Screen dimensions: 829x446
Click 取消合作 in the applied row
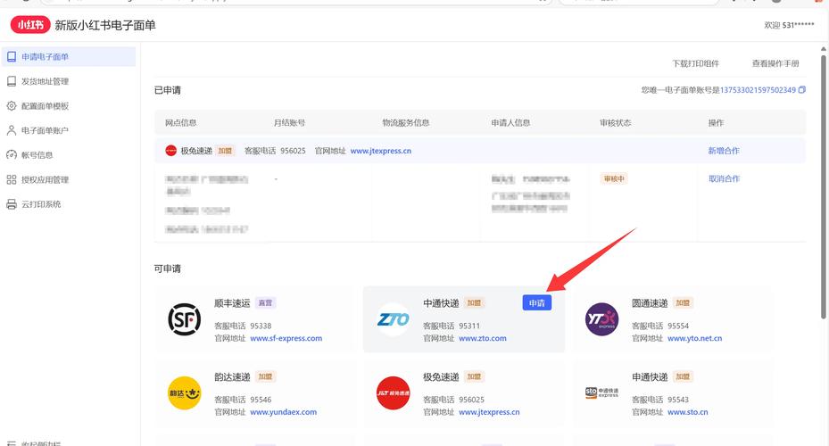tap(724, 179)
